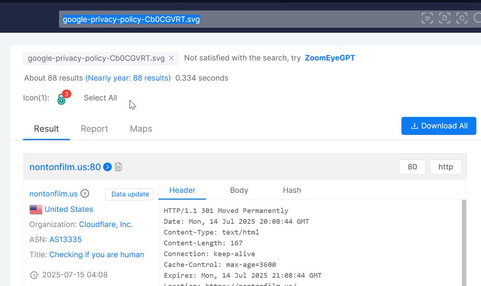481x286 pixels.
Task: Open the circled arrow beside nontonfilm.us
Action: point(85,193)
